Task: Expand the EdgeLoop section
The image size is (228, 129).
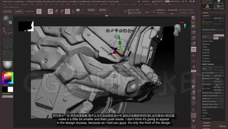Action: (205, 44)
